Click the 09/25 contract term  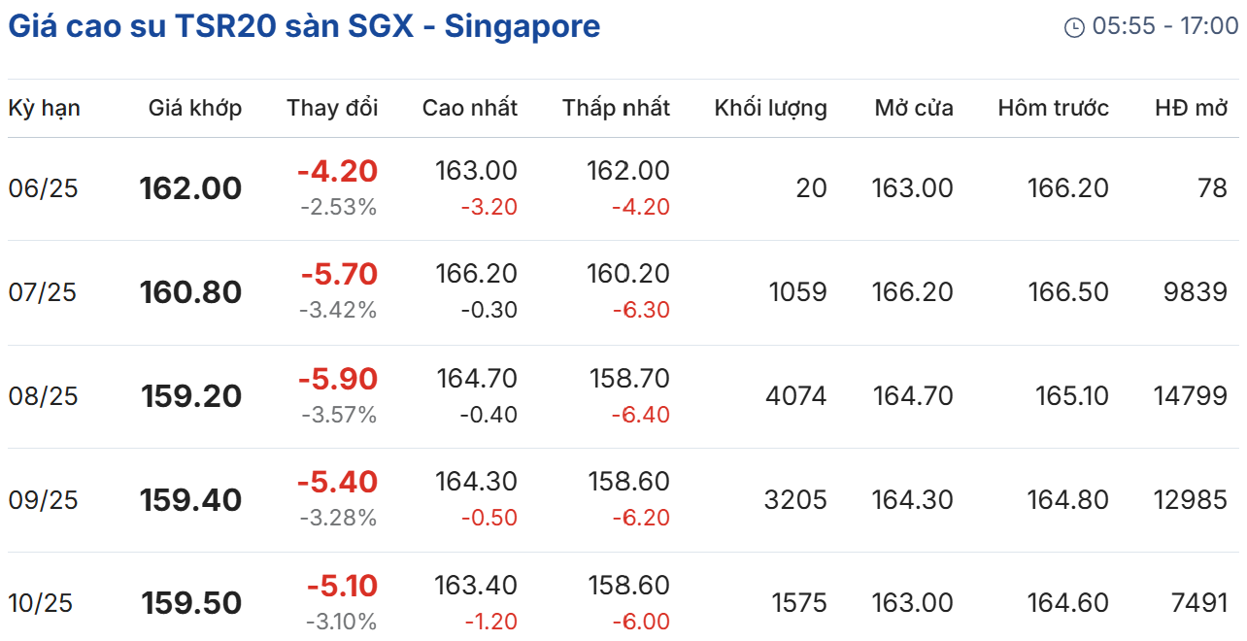pyautogui.click(x=43, y=500)
